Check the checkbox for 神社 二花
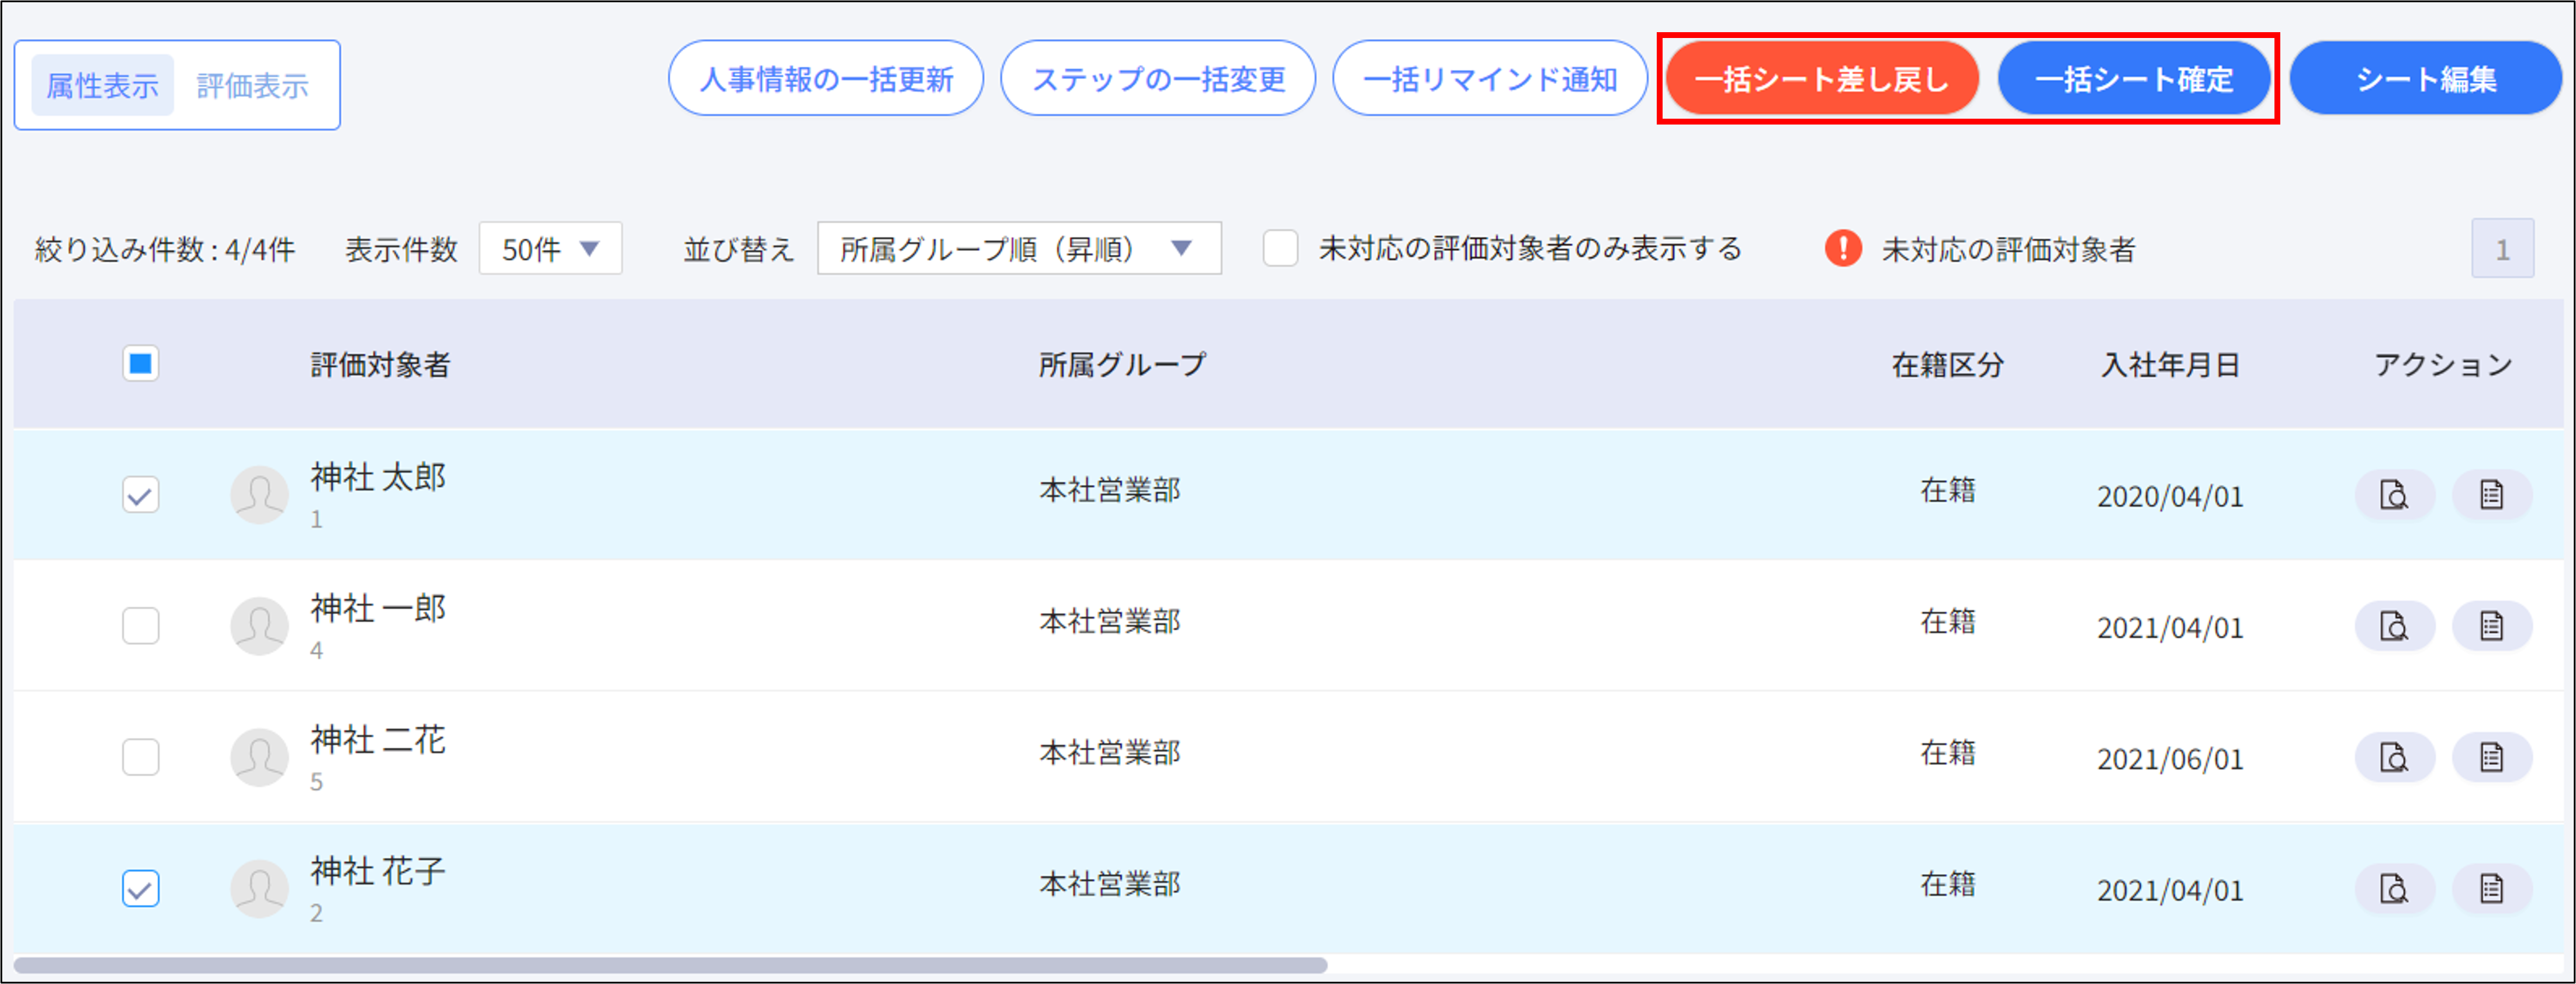 (x=141, y=757)
